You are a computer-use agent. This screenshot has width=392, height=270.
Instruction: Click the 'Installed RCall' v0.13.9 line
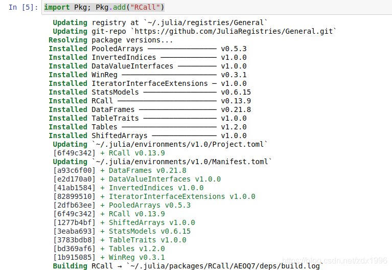pyautogui.click(x=150, y=101)
